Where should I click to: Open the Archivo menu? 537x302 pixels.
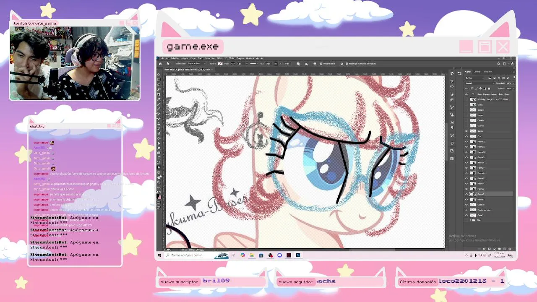tap(165, 58)
